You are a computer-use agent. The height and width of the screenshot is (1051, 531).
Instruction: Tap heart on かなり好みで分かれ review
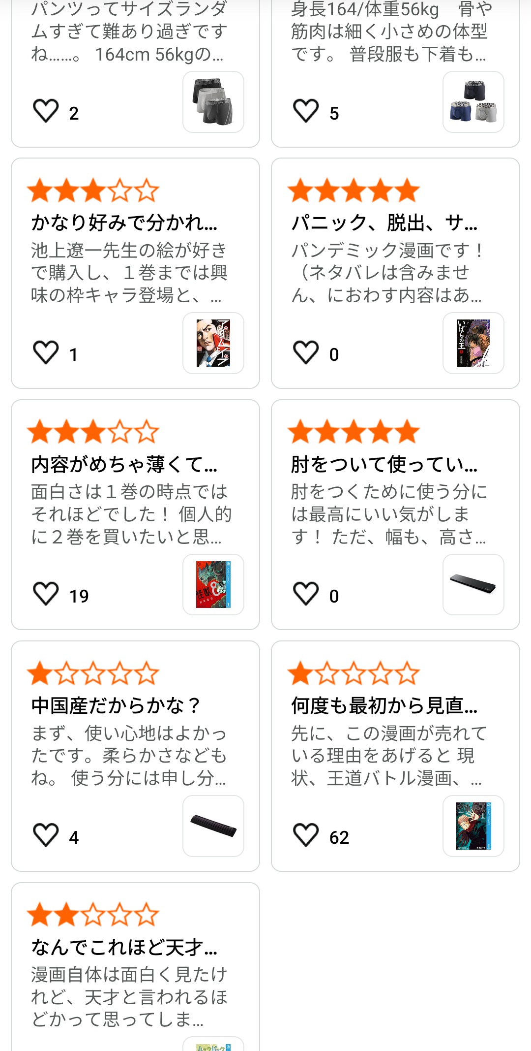(46, 352)
